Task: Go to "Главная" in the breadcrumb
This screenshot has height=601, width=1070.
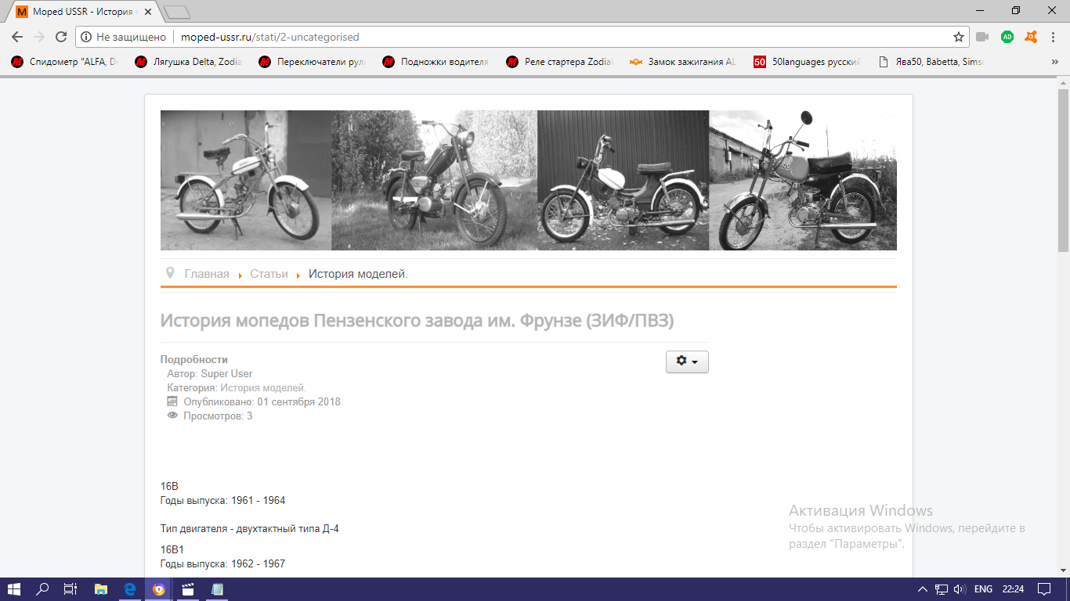Action: (x=207, y=274)
